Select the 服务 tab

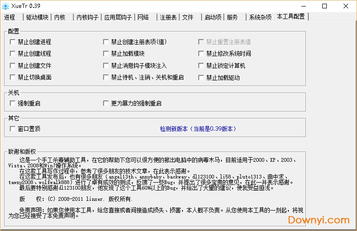click(233, 17)
